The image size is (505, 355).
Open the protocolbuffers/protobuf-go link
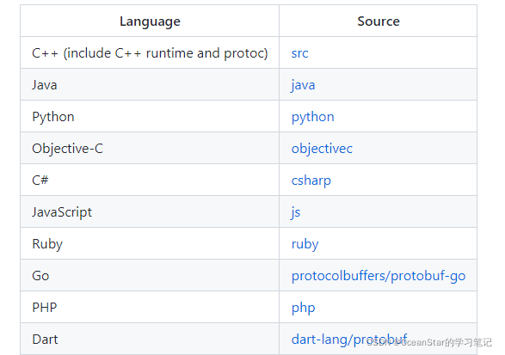379,276
